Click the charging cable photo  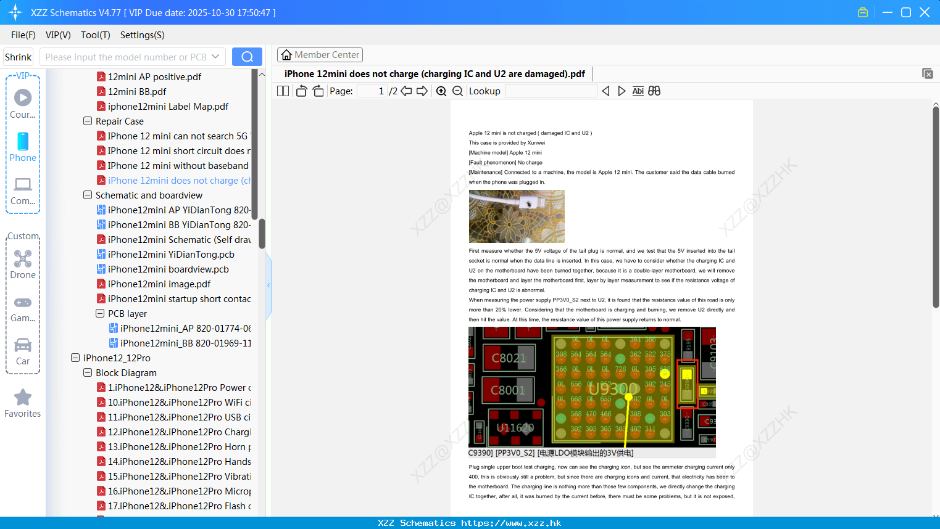click(517, 216)
